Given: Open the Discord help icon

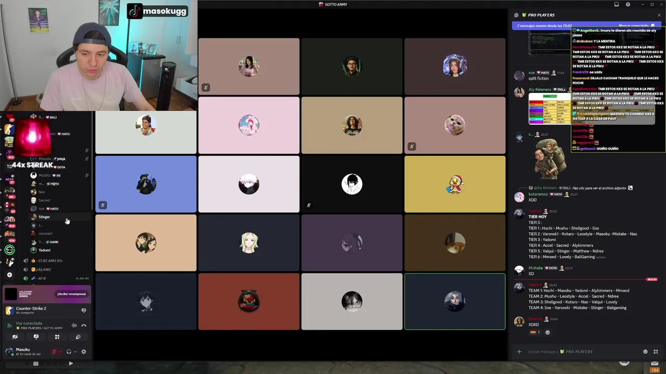Looking at the screenshot, I should 628,5.
